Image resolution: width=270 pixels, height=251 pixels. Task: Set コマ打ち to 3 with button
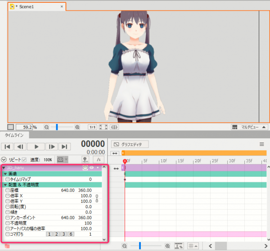click(x=64, y=234)
